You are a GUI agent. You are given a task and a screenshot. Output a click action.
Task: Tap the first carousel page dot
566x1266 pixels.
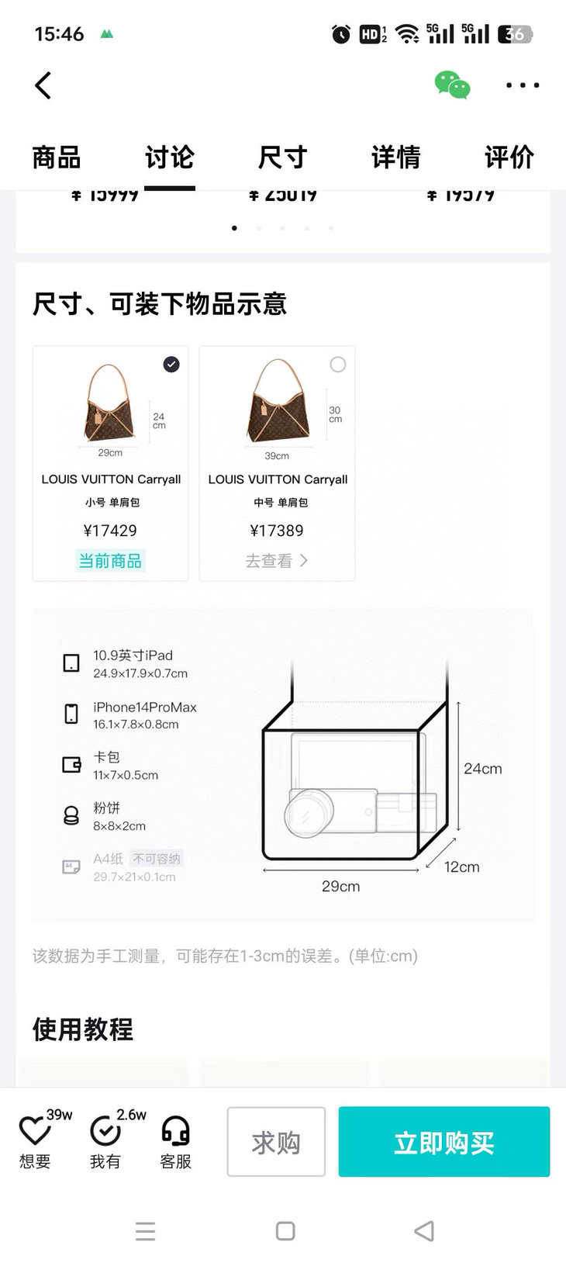[x=234, y=228]
